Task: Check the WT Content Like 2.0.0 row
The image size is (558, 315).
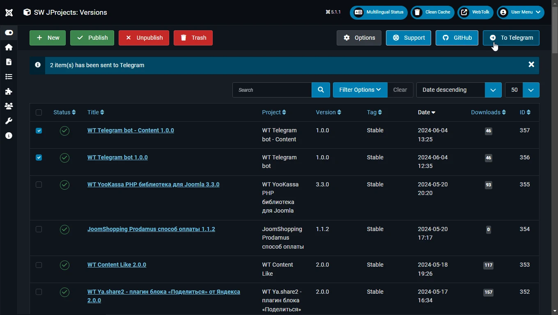Action: tap(39, 265)
